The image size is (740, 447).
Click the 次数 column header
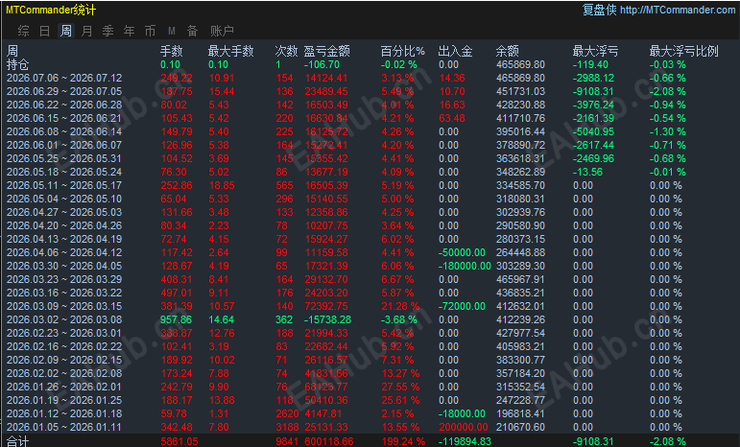tap(286, 51)
